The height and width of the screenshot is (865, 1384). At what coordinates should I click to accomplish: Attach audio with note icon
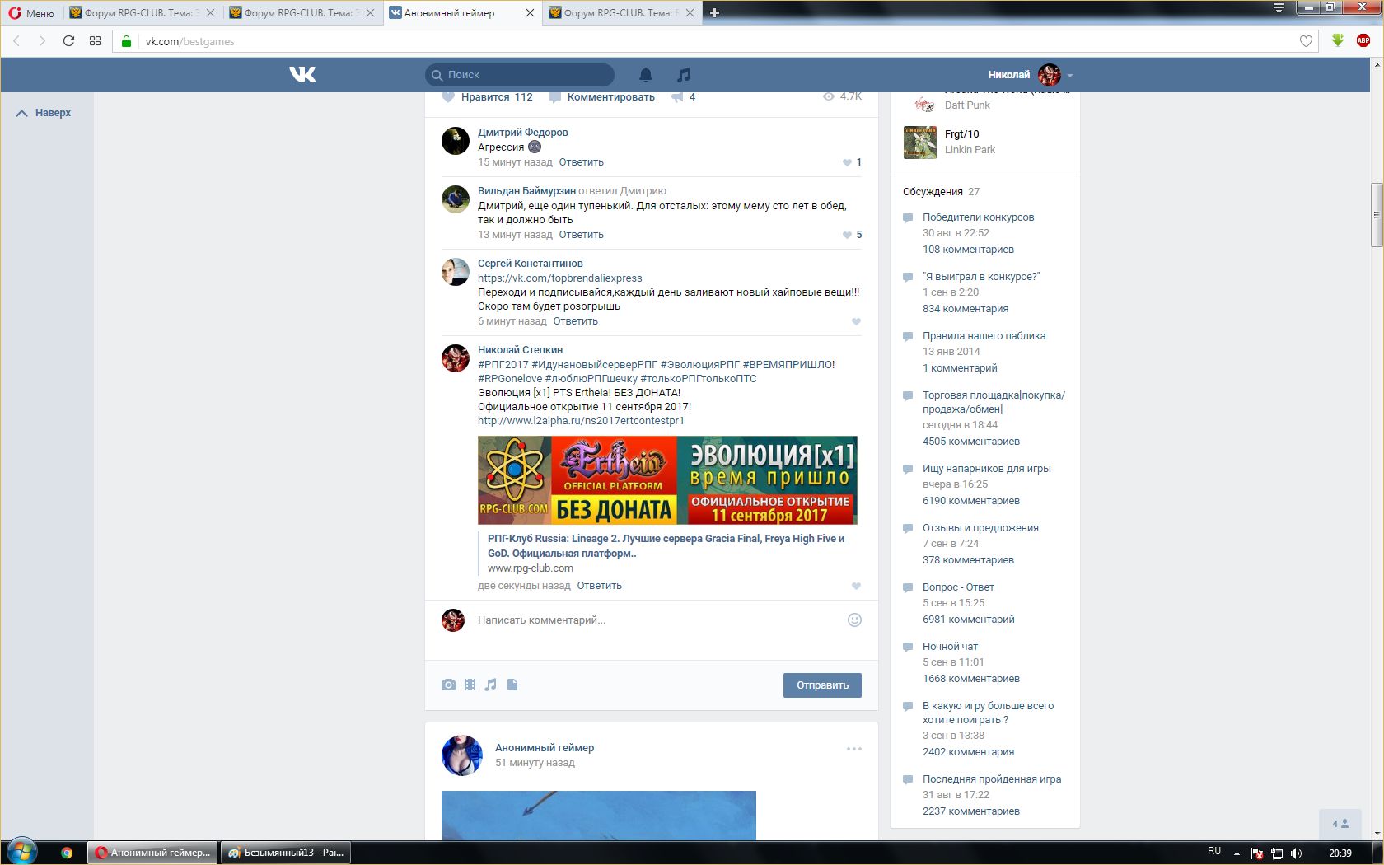click(x=491, y=685)
